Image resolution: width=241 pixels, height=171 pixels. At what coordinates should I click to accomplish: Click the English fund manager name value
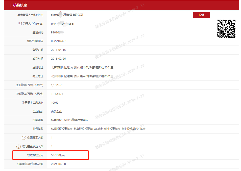[x=63, y=24]
